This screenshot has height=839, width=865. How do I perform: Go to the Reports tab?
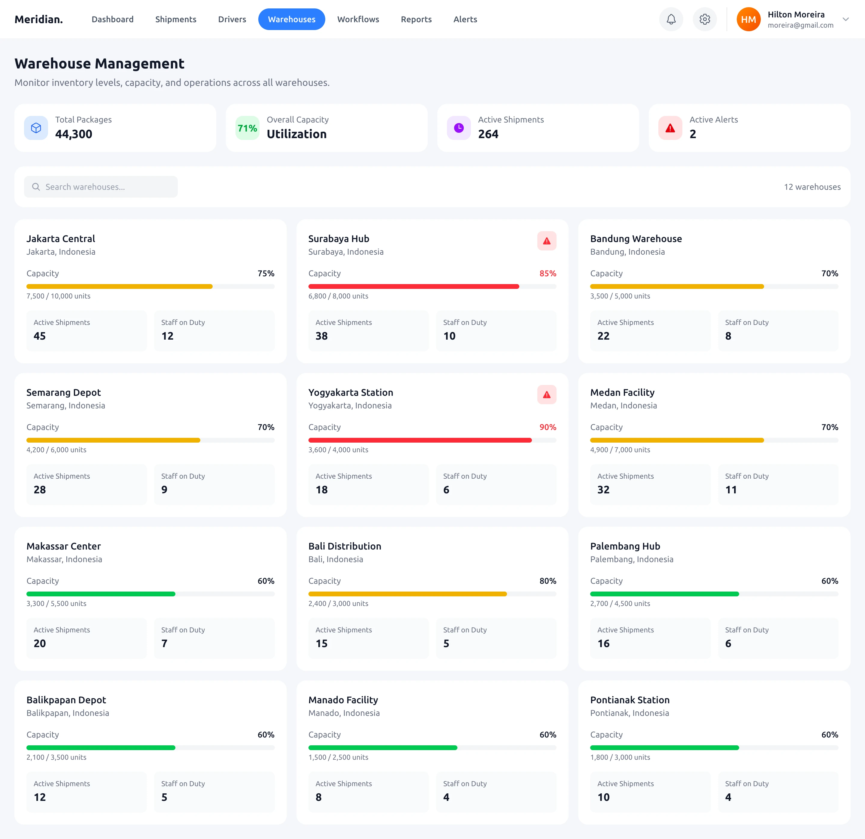pyautogui.click(x=416, y=20)
